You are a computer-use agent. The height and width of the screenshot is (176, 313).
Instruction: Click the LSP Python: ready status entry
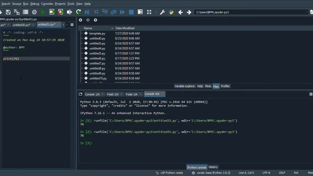170,173
